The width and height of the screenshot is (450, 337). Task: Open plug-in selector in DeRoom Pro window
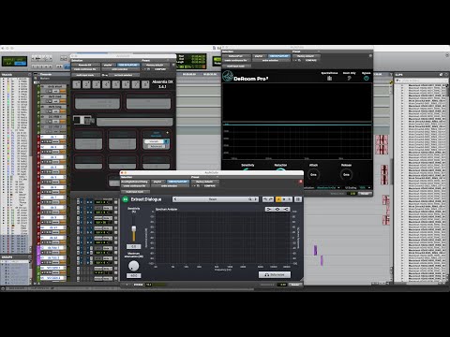pyautogui.click(x=236, y=56)
